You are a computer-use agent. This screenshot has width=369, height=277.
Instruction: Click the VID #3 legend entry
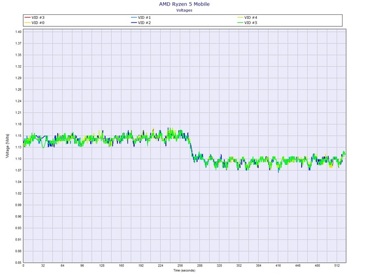tap(35, 18)
